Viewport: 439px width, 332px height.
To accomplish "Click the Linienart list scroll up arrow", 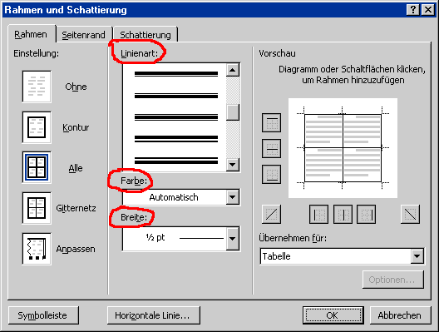I will (x=233, y=70).
